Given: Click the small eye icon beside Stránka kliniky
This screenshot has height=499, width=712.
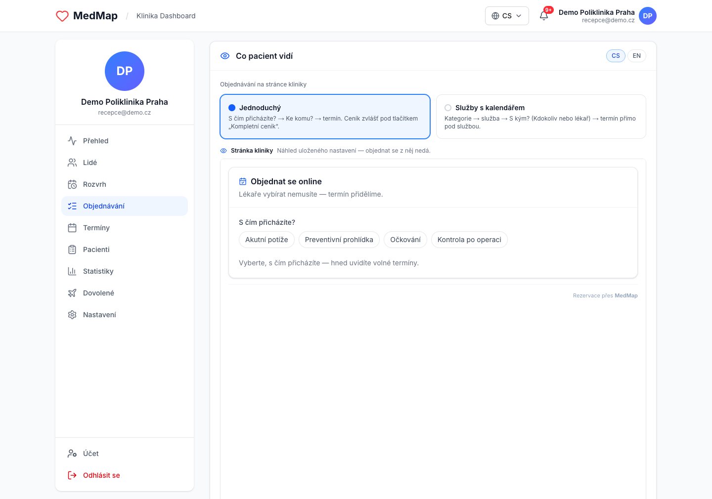Looking at the screenshot, I should (x=223, y=151).
